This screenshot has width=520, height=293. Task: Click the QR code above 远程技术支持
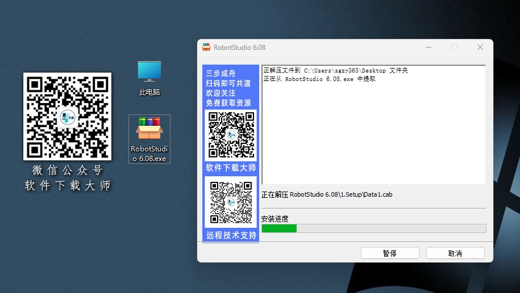point(231,202)
